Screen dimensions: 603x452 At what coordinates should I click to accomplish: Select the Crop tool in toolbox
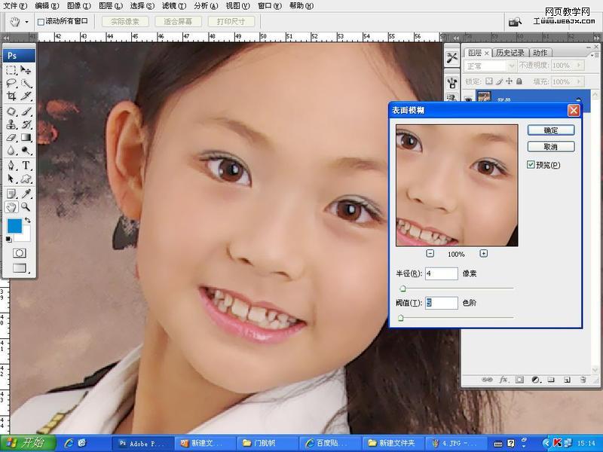tap(11, 96)
